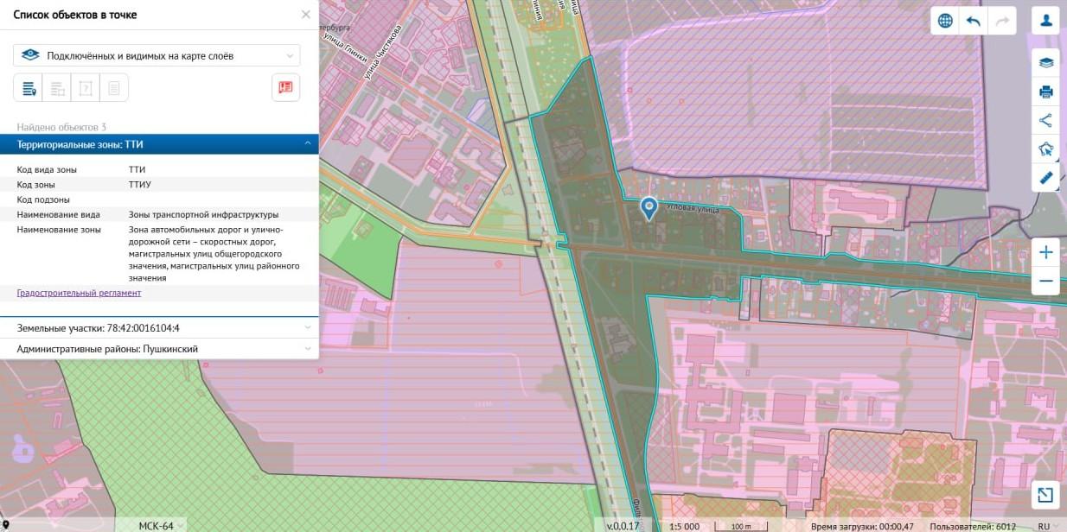Click the blue location pin on map

[649, 207]
